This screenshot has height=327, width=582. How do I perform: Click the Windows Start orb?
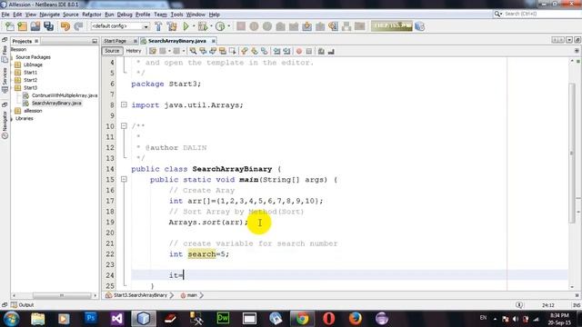point(11,319)
